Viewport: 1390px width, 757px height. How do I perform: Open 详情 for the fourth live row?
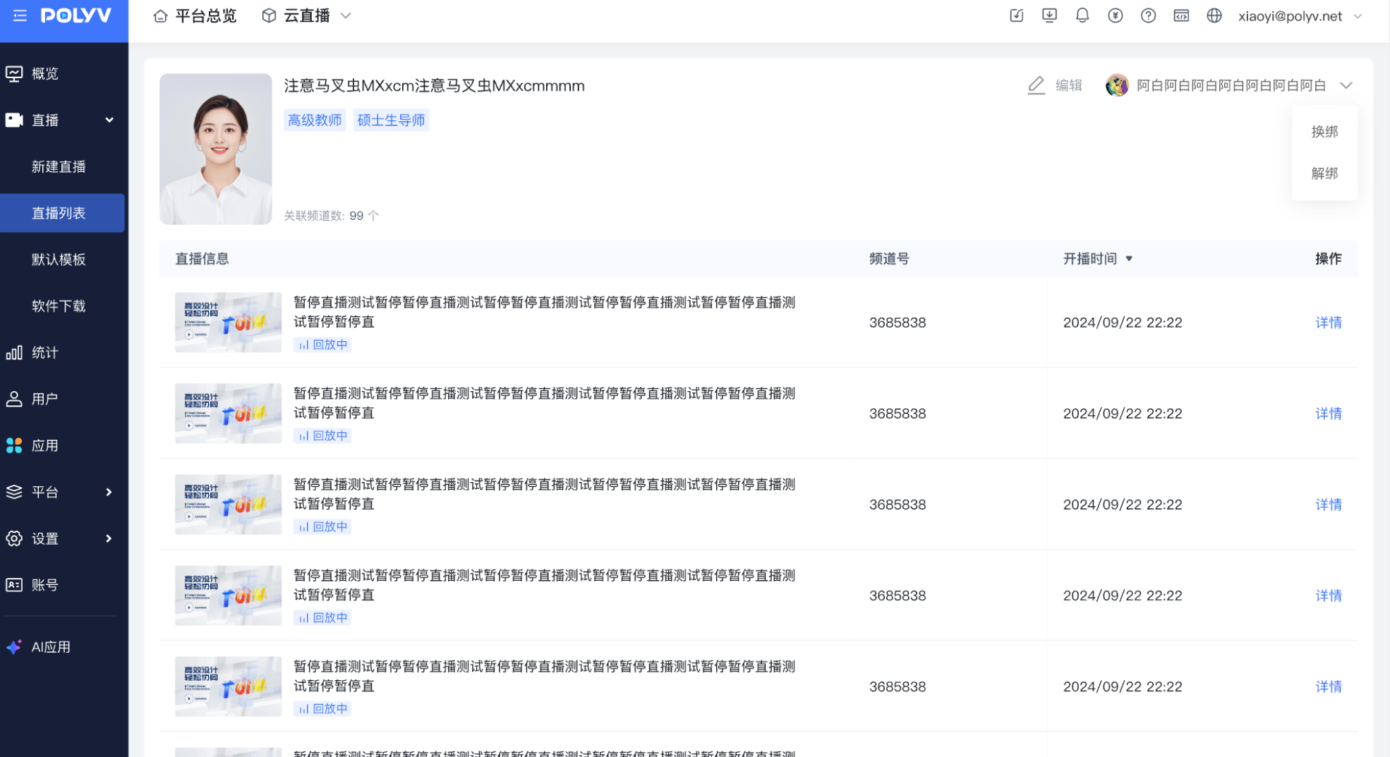1329,596
